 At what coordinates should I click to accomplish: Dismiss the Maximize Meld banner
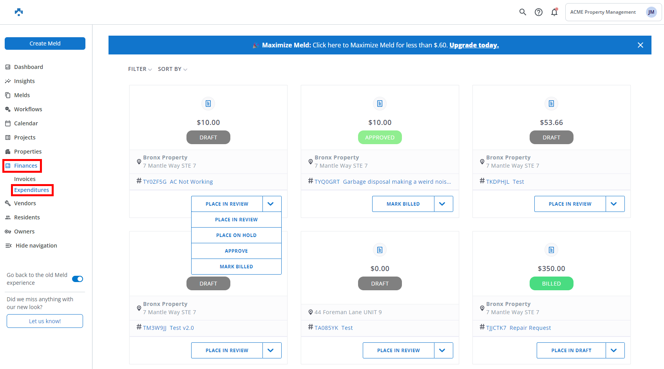(x=640, y=45)
